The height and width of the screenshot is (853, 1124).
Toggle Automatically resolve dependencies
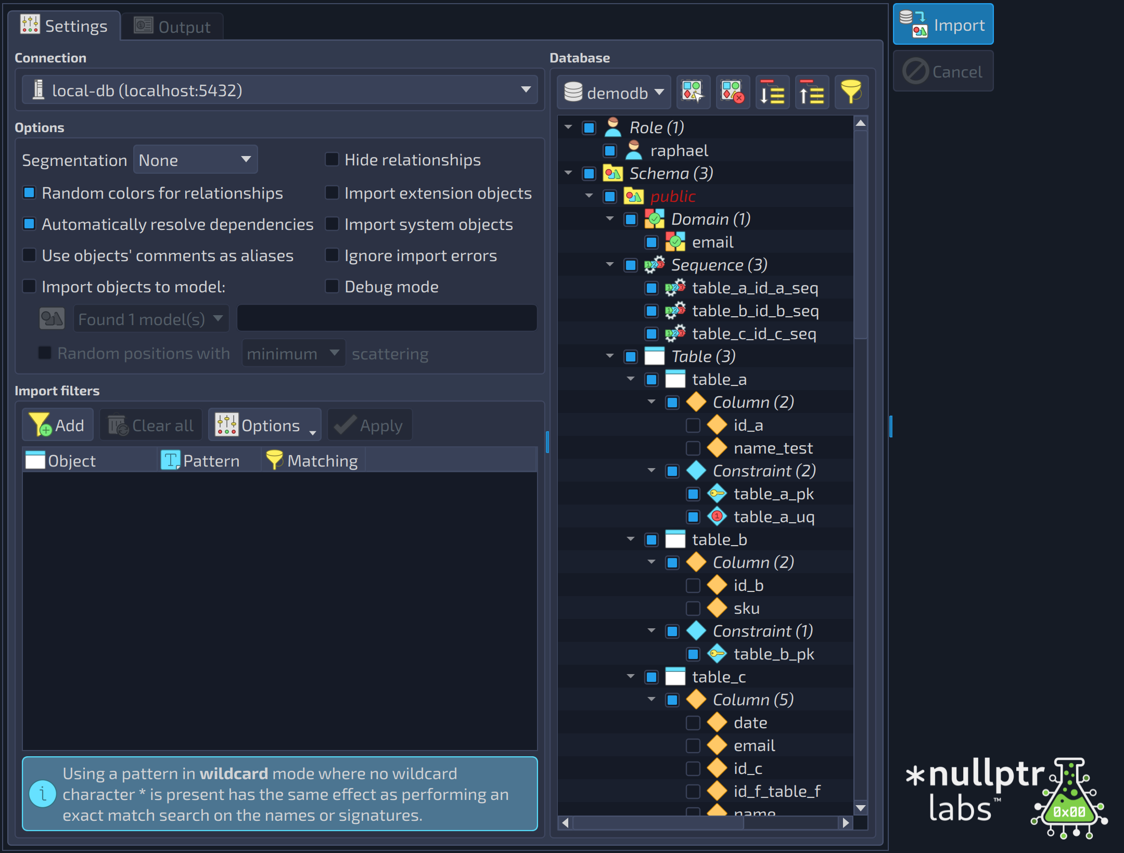pyautogui.click(x=29, y=224)
